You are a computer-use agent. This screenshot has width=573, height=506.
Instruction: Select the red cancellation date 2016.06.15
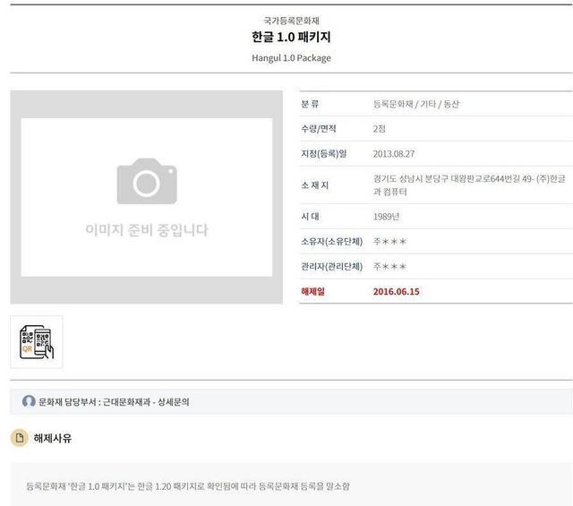pos(396,292)
